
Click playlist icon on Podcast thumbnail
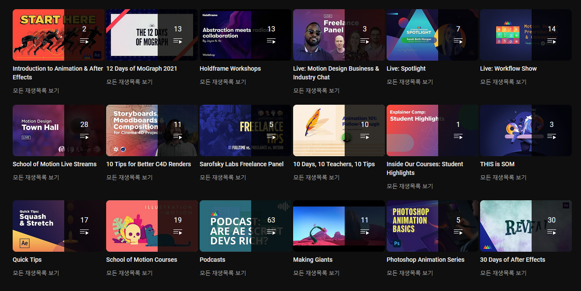[x=271, y=232]
